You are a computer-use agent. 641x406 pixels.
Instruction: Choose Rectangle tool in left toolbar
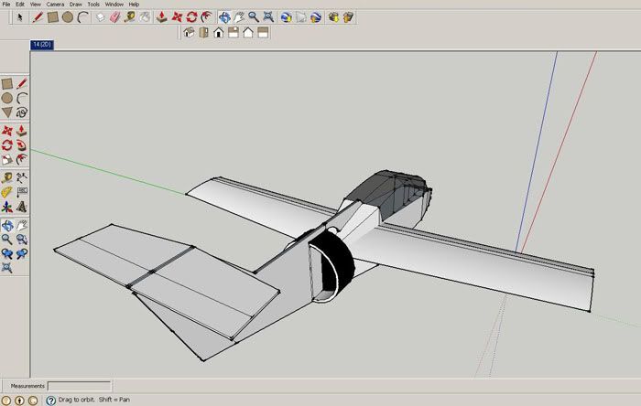7,83
